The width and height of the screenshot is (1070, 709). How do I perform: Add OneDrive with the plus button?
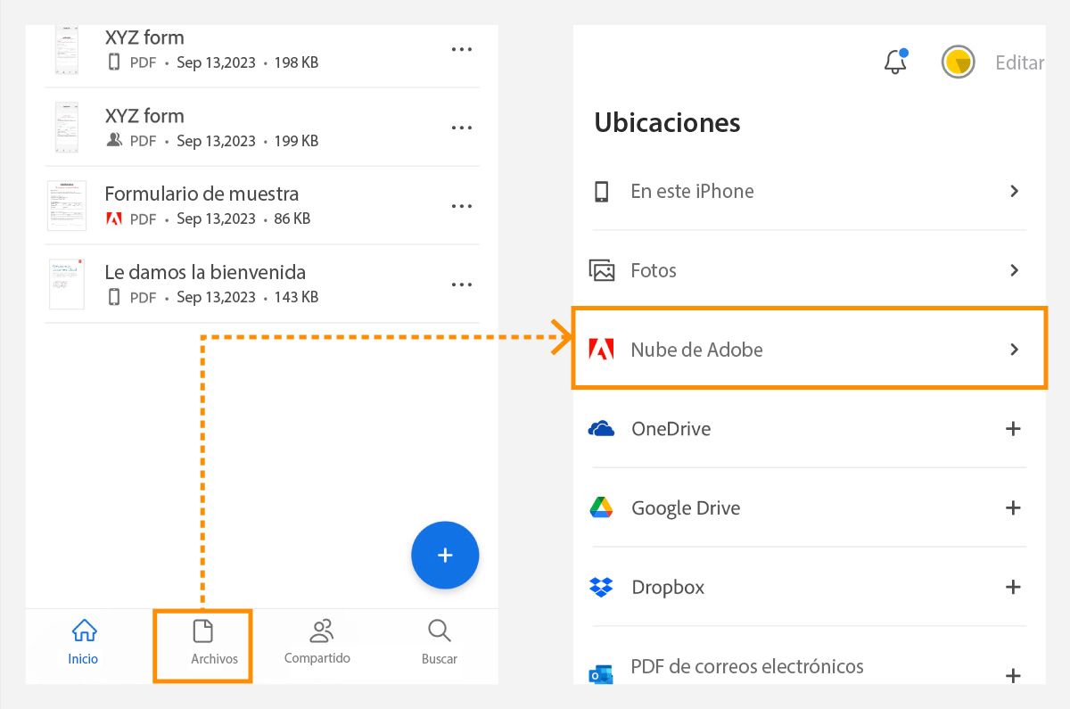(x=1013, y=429)
